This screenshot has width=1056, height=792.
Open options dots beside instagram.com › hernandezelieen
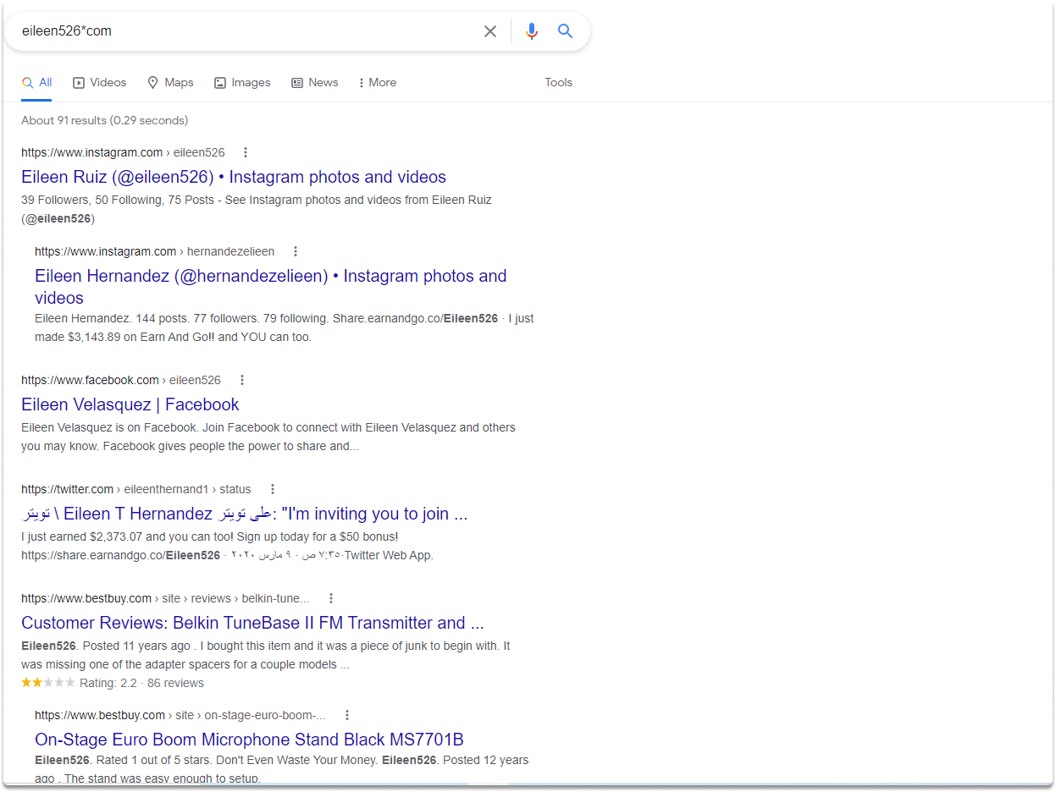[x=296, y=251]
